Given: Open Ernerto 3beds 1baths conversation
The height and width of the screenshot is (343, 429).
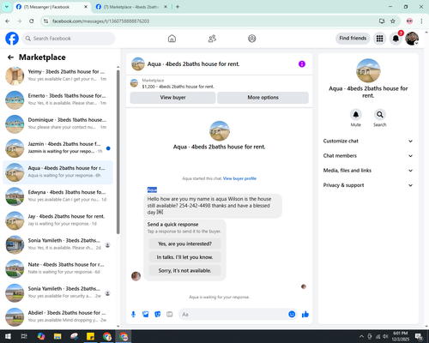Looking at the screenshot, I should click(57, 100).
